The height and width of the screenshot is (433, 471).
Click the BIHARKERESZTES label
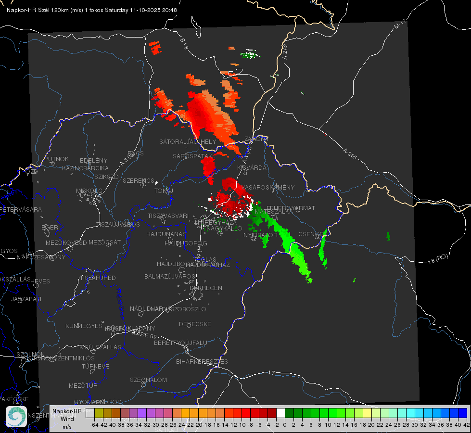(x=202, y=361)
